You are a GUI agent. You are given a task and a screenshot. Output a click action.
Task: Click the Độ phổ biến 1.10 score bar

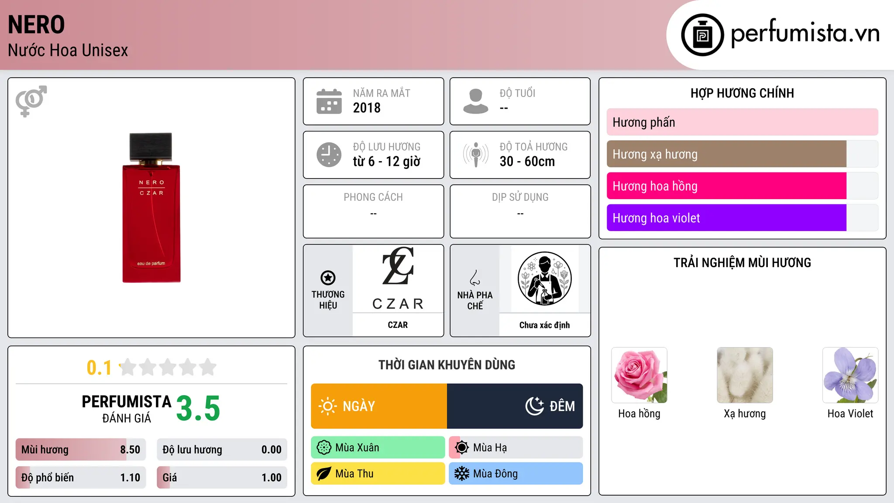pyautogui.click(x=81, y=478)
